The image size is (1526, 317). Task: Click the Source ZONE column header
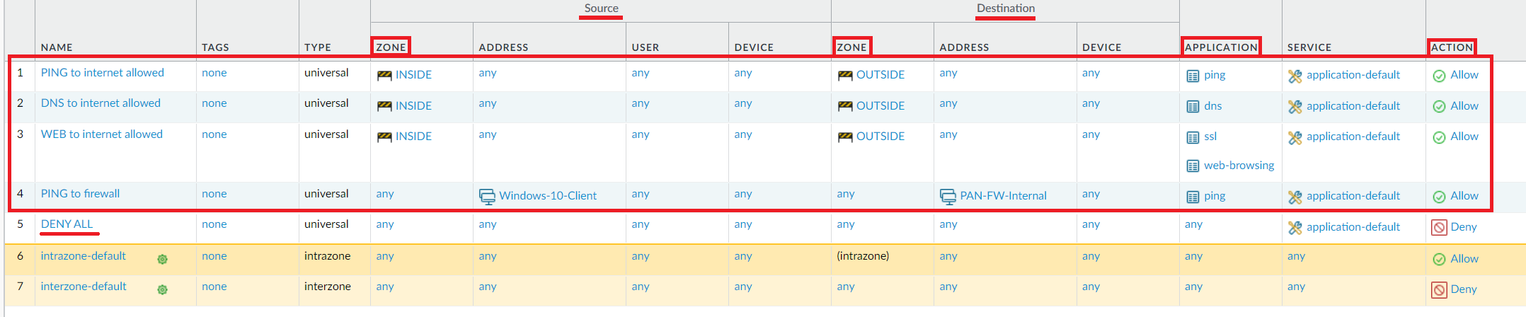pyautogui.click(x=391, y=47)
